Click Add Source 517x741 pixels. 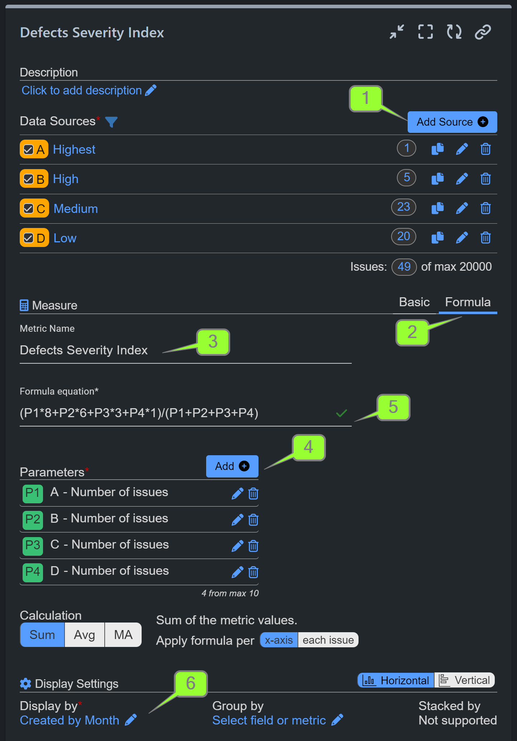coord(452,122)
